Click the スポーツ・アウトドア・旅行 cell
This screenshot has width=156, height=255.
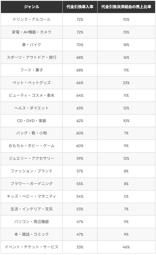(31, 57)
